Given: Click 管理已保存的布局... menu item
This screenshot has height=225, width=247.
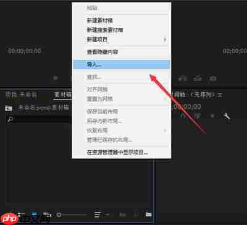Looking at the screenshot, I should 122,140.
